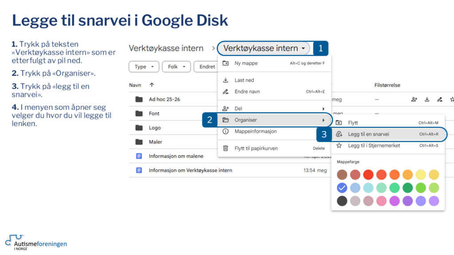Image resolution: width=454 pixels, height=255 pixels.
Task: Select Organiser in the folder menu
Action: (274, 120)
